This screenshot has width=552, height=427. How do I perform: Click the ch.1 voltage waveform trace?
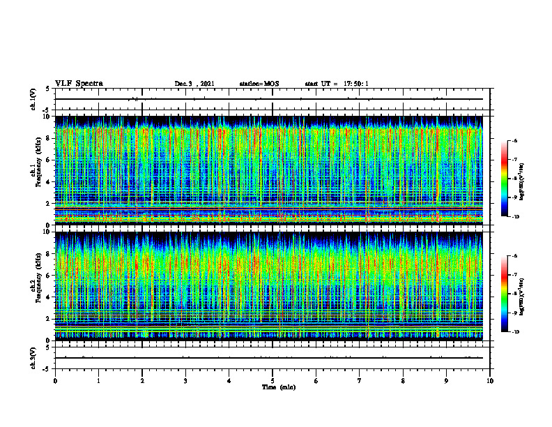click(268, 99)
